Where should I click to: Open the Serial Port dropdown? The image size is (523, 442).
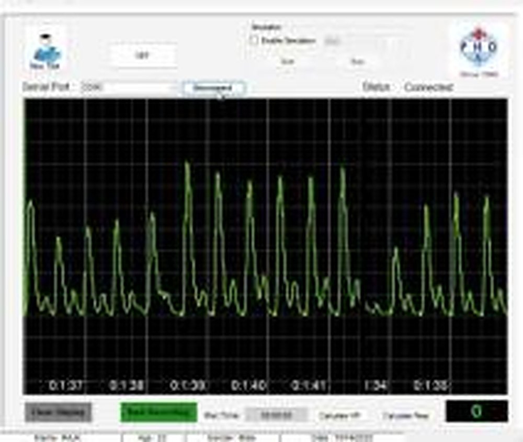[x=129, y=87]
